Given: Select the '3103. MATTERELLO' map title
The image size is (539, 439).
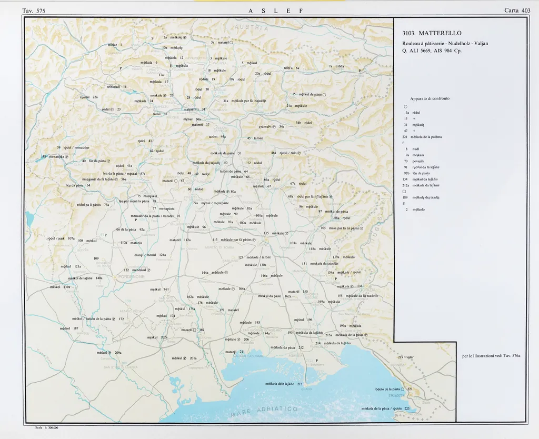Looking at the screenshot, I should click(x=431, y=33).
